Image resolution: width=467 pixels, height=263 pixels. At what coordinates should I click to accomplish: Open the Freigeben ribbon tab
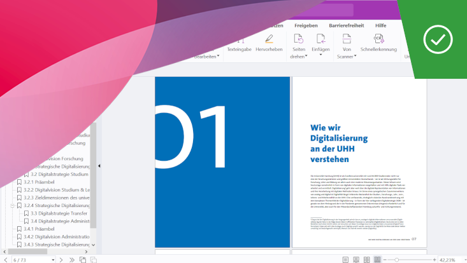point(306,25)
